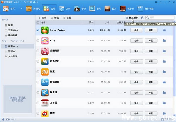This screenshot has width=176, height=122.
Task: Open the 时光电影 folder icon
Action: tap(164, 61)
